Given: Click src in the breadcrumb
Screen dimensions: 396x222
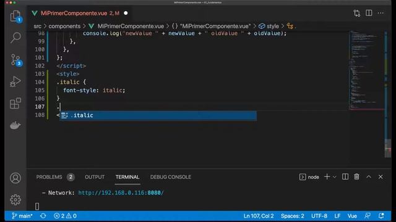Looking at the screenshot, I should [37, 26].
